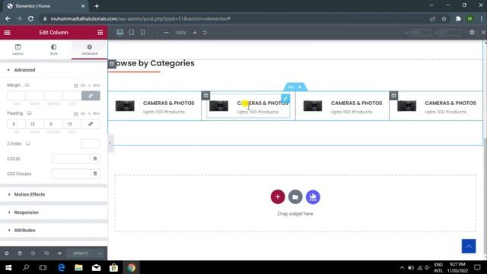The height and width of the screenshot is (274, 487).
Task: Open dynamic tags for CSS ID
Action: click(x=95, y=159)
